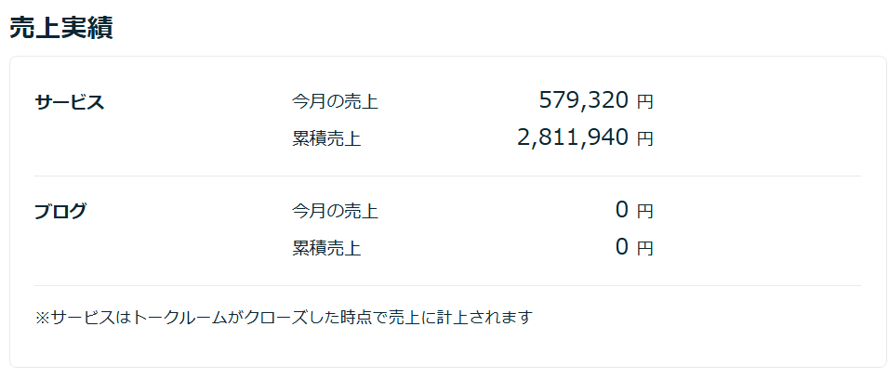Click 円 beside ブログ monthly sales
This screenshot has height=379, width=889.
[644, 212]
